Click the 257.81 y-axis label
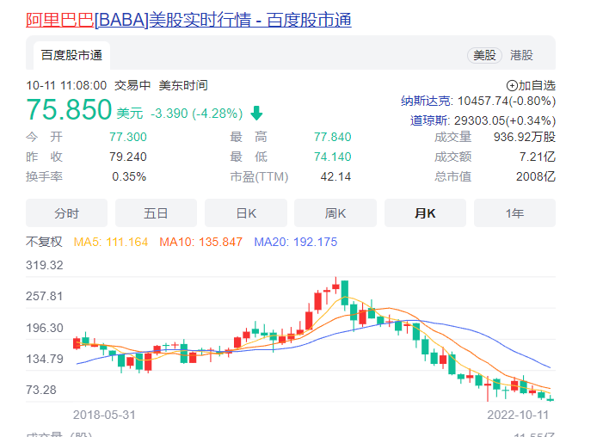Screen dimensions: 603x437 (x=44, y=297)
